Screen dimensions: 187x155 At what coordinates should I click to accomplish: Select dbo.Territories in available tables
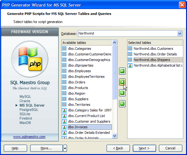pyautogui.click(x=79, y=105)
